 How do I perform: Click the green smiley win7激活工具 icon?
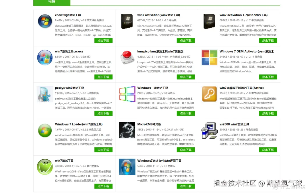pos(45,167)
